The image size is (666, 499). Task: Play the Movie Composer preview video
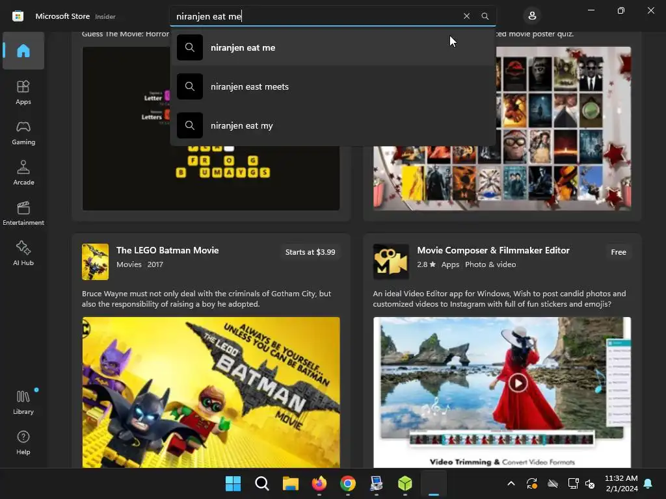518,383
